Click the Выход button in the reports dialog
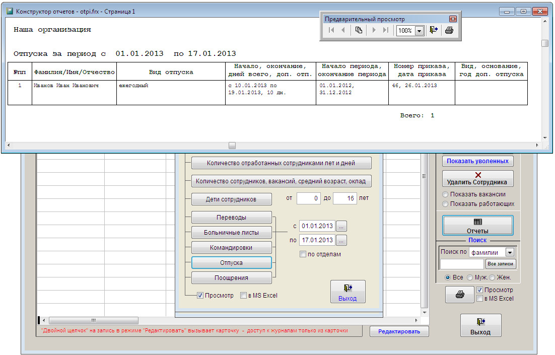The height and width of the screenshot is (355, 555). (348, 292)
